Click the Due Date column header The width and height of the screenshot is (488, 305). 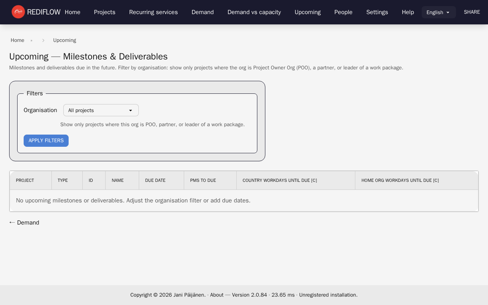pos(155,180)
